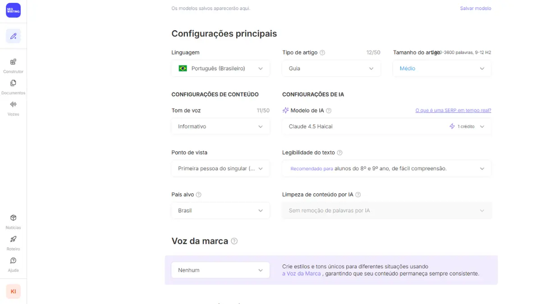Click the 'Recomendado para' text
Image resolution: width=541 pixels, height=304 pixels.
point(312,168)
